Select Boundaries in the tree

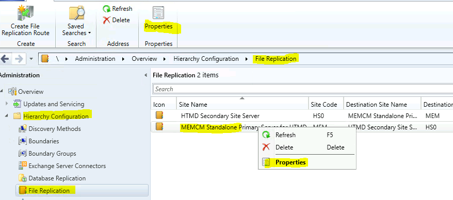(44, 141)
